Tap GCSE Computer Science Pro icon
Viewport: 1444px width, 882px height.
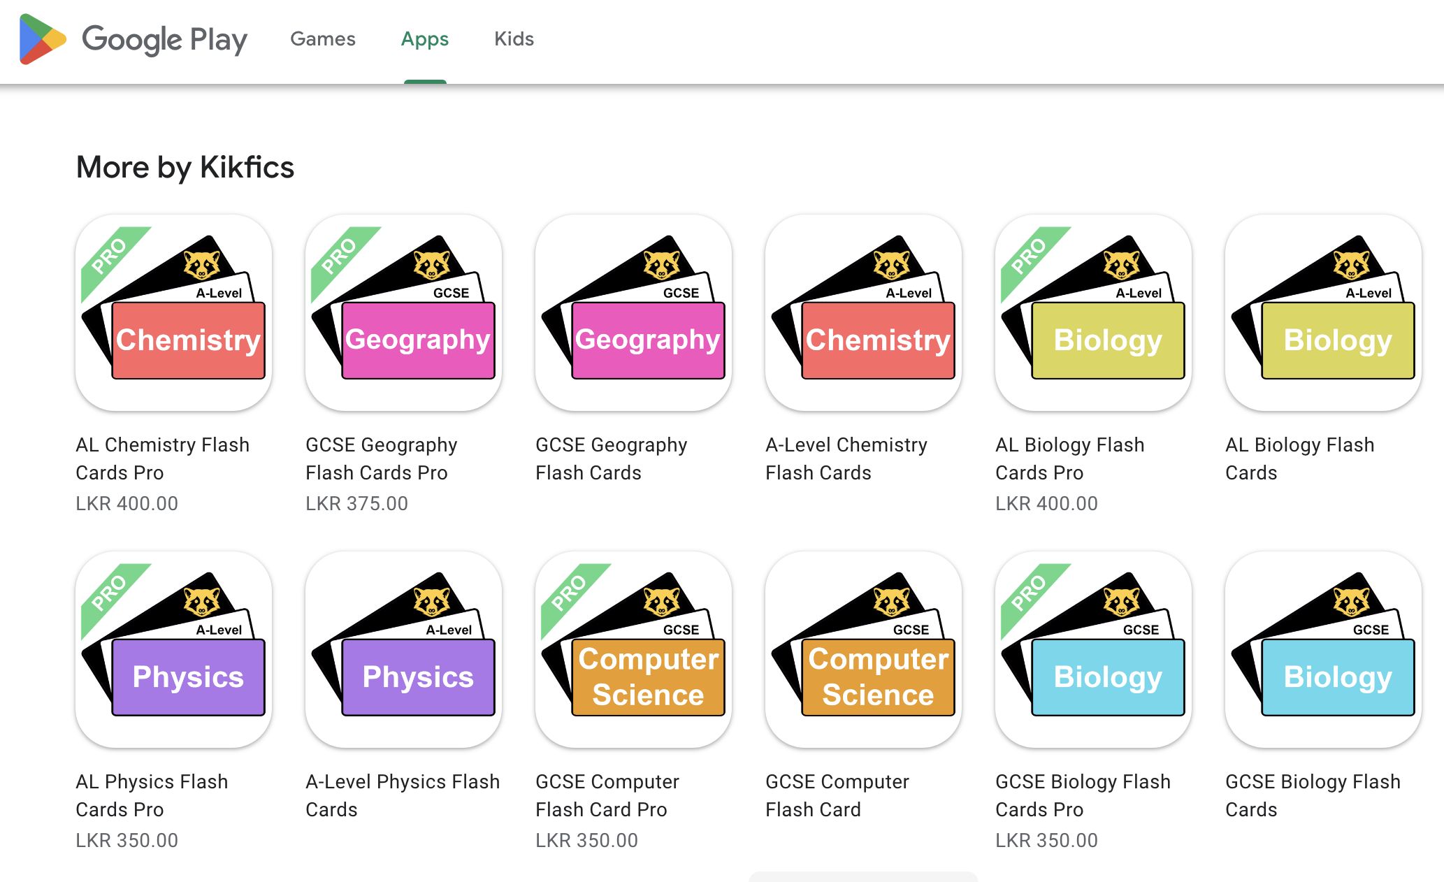point(633,649)
